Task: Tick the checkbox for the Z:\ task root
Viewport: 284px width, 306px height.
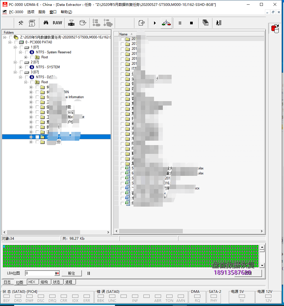Action: tap(11, 37)
